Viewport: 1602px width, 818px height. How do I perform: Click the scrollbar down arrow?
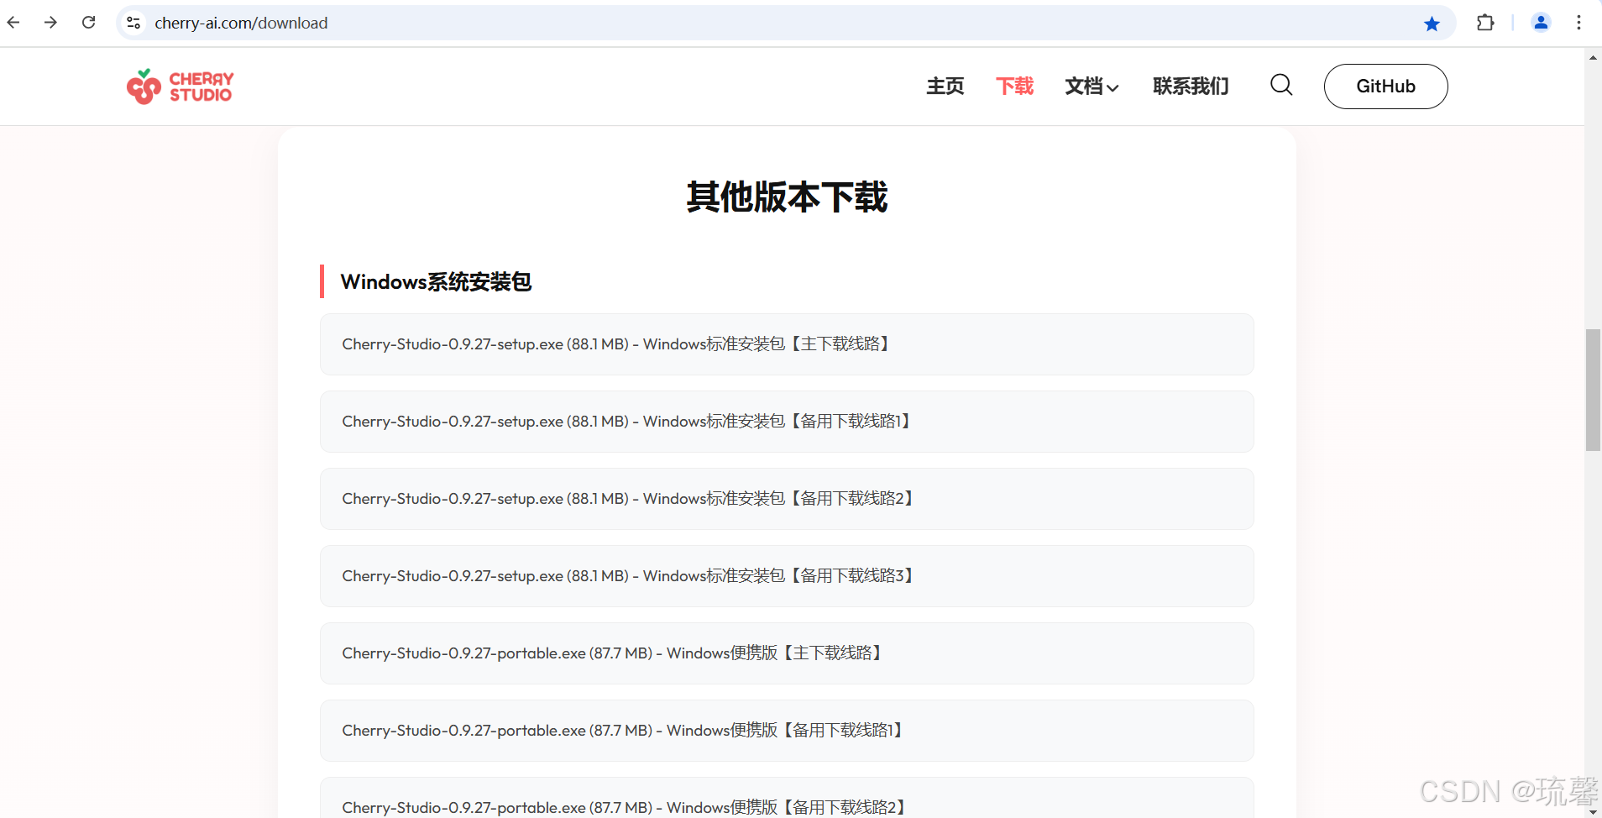pos(1593,811)
